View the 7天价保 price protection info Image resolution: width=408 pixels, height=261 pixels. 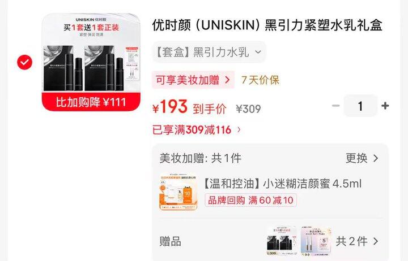point(260,80)
